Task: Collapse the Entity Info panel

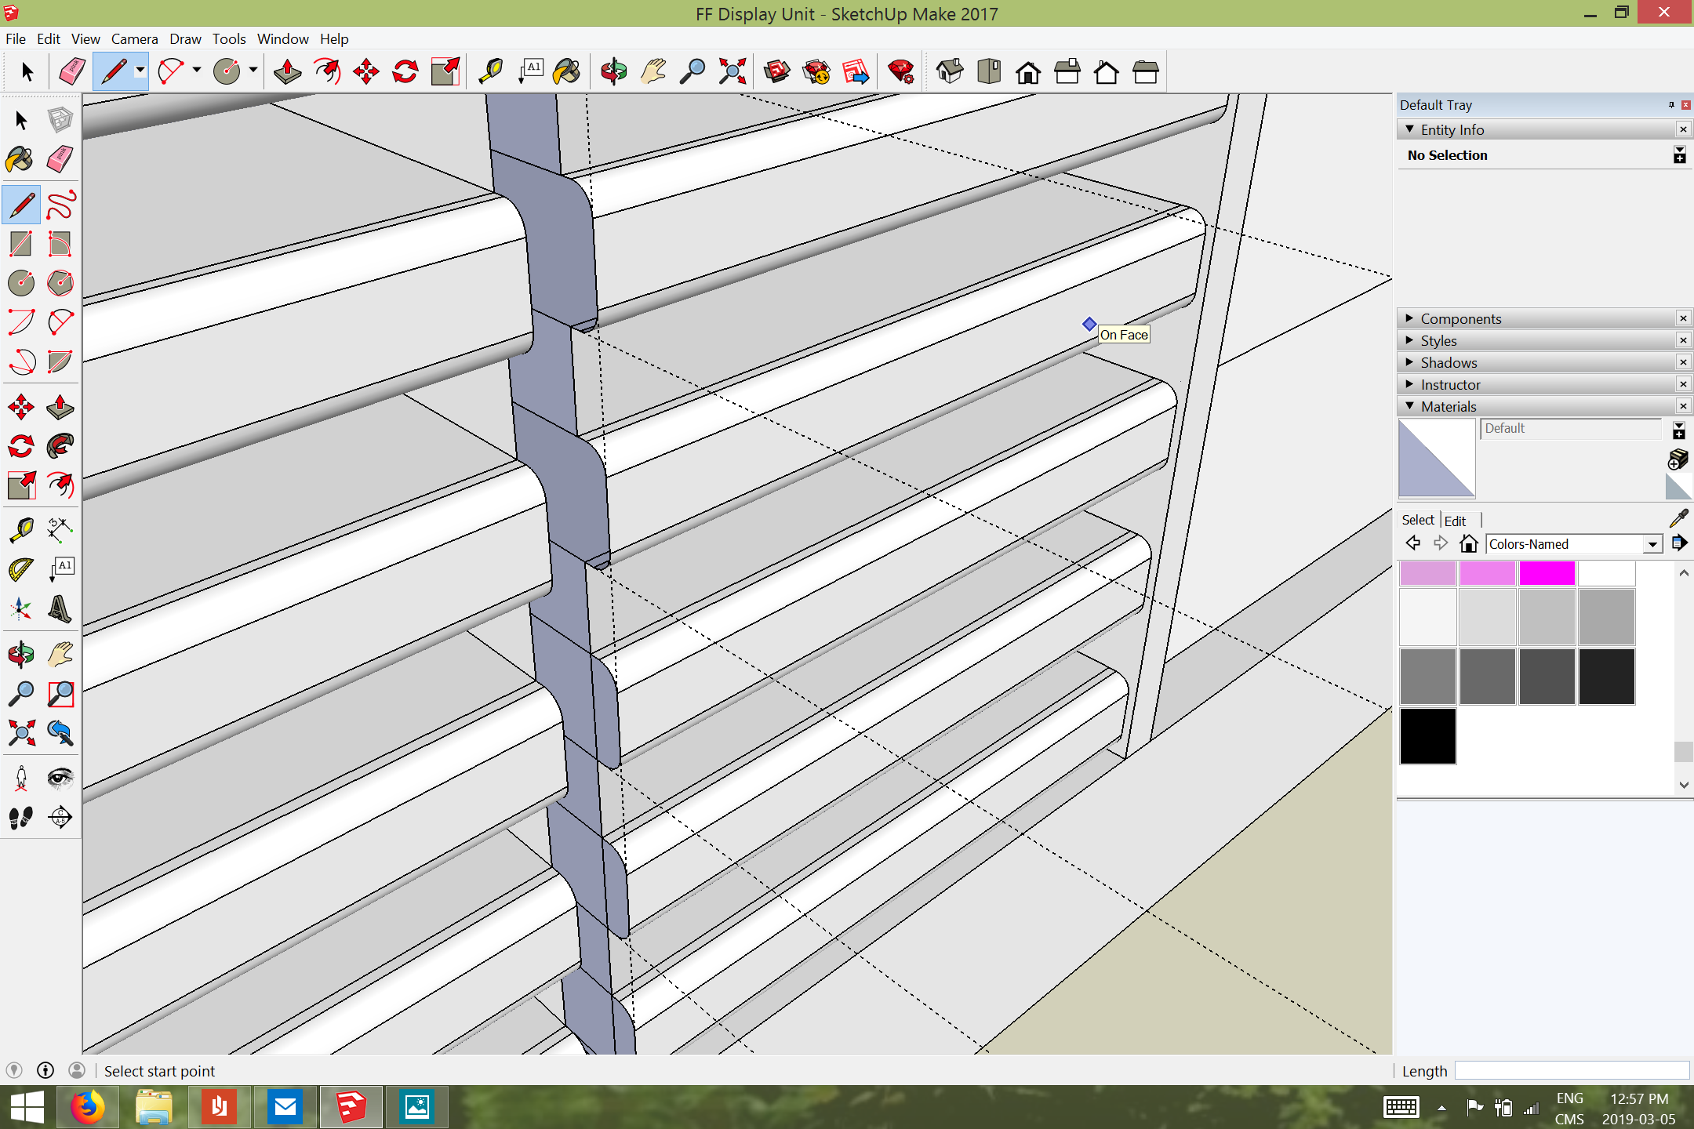Action: coord(1410,129)
